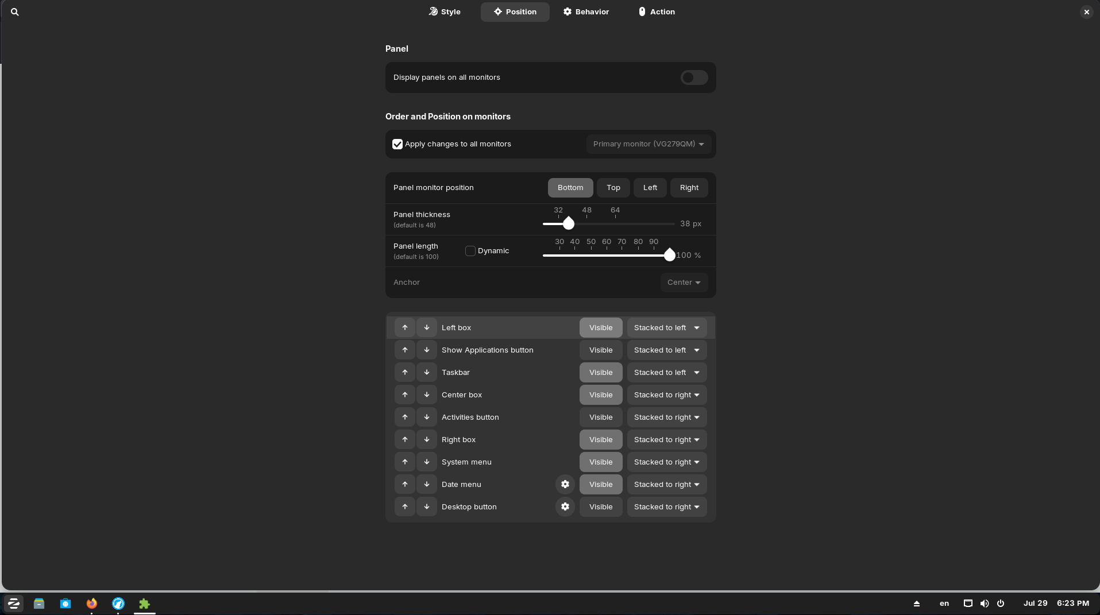Viewport: 1100px width, 615px height.
Task: Launch Firefox from the taskbar
Action: (92, 604)
